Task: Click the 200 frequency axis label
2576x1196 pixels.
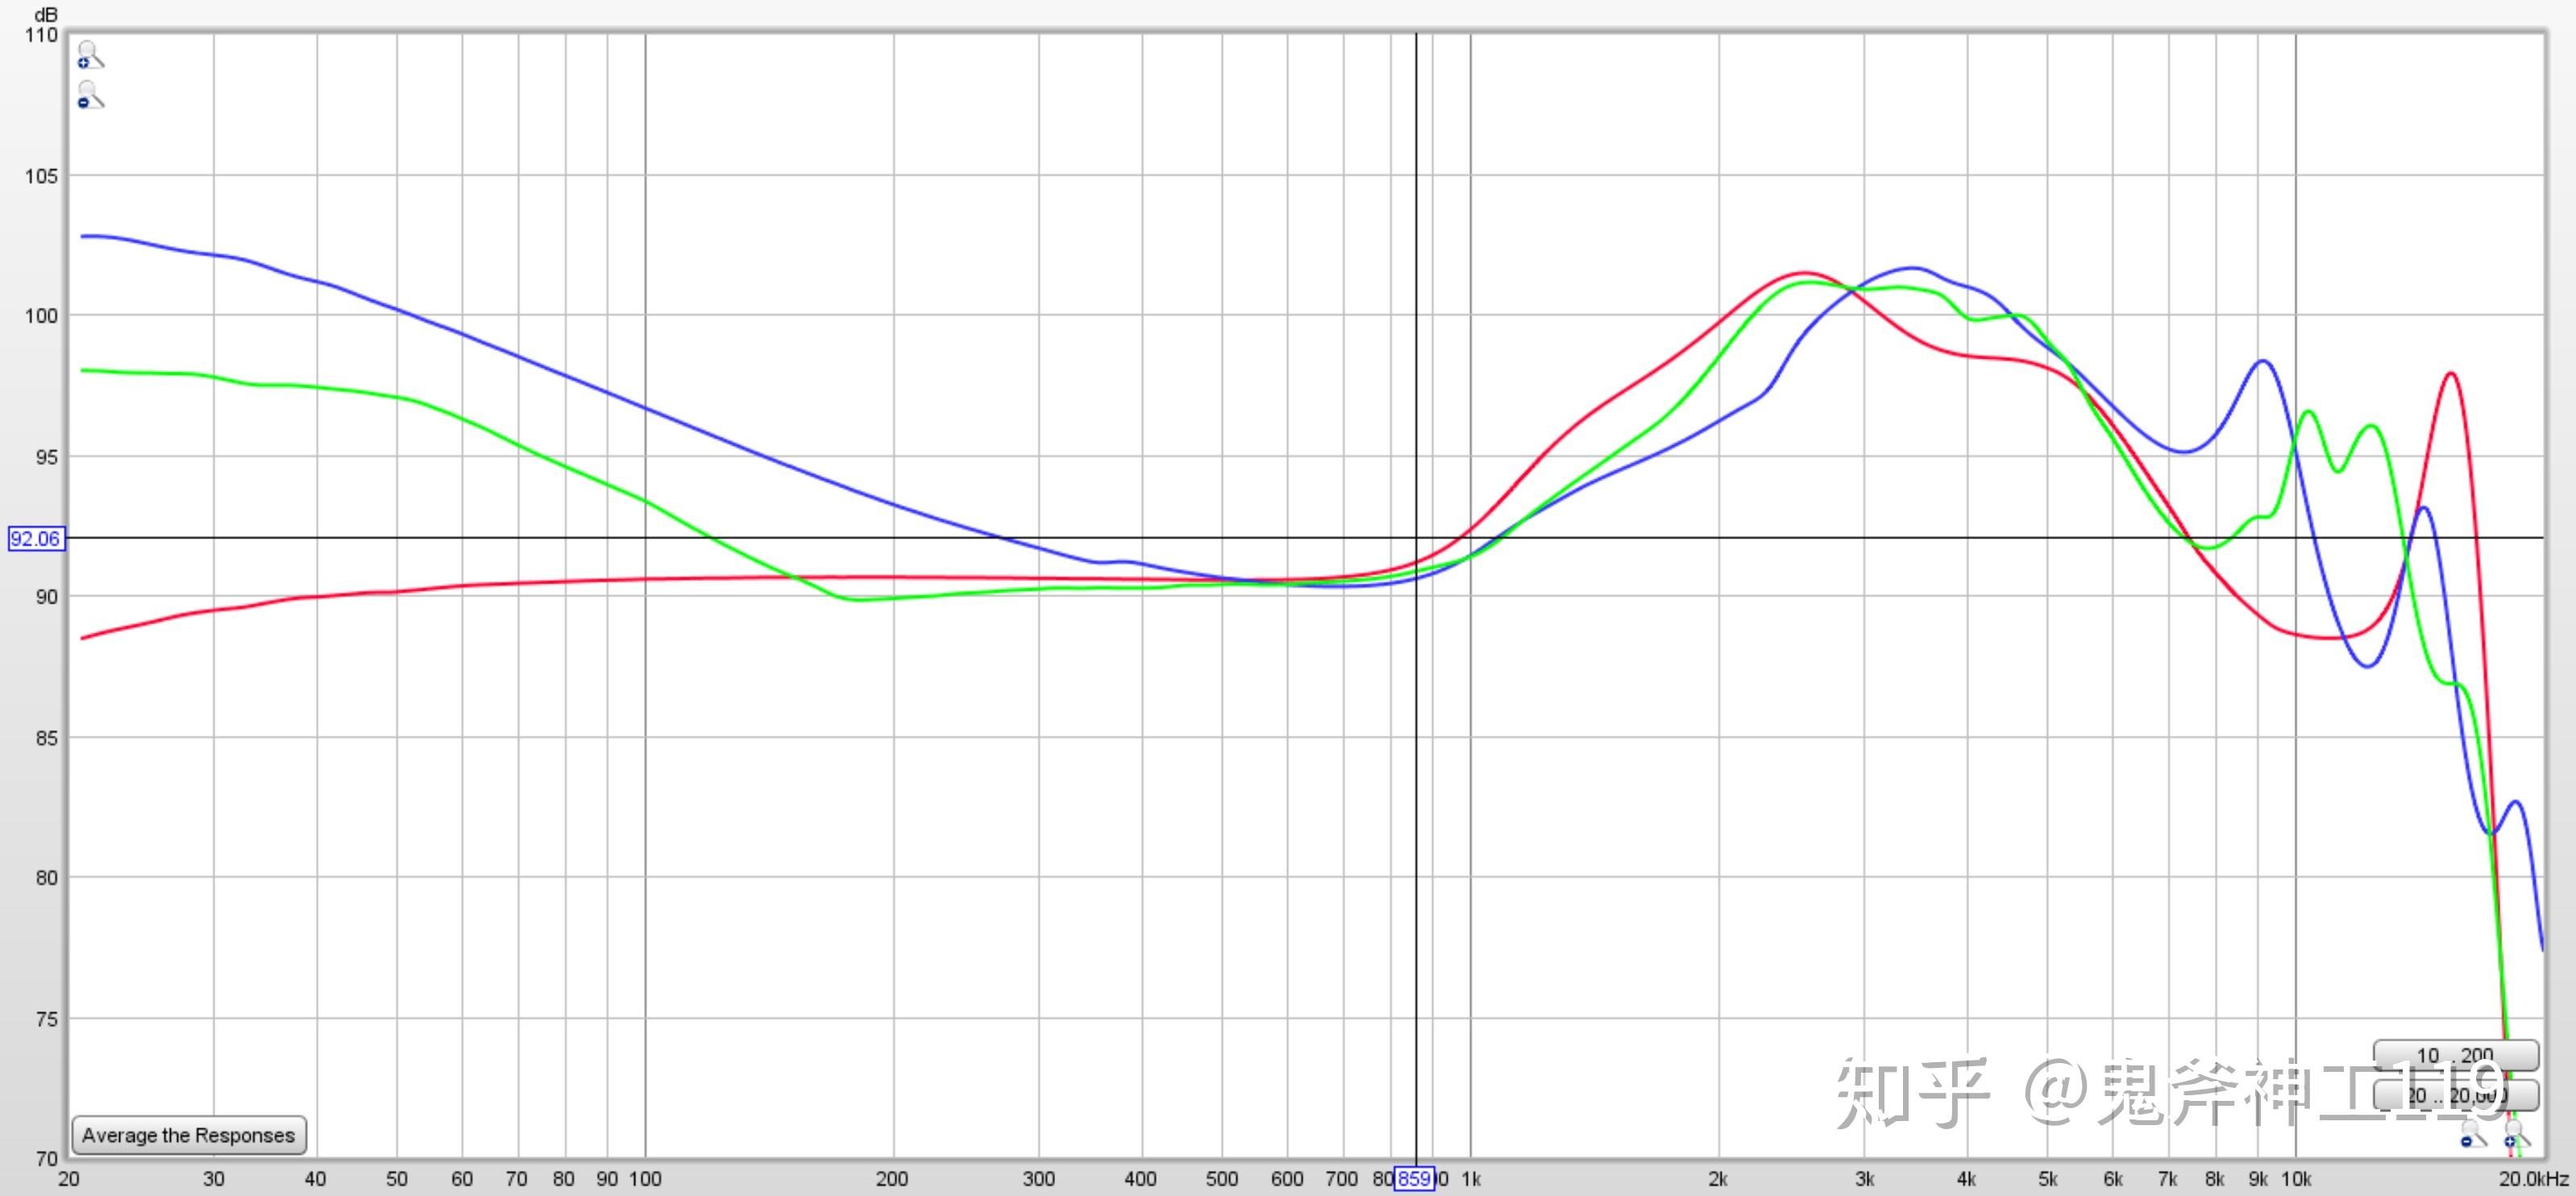Action: click(x=892, y=1179)
